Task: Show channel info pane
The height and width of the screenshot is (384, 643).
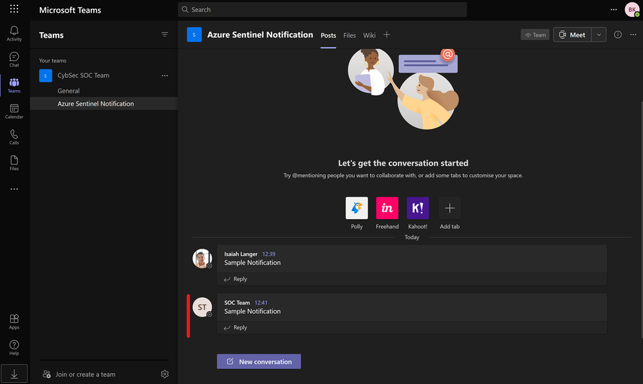Action: (x=617, y=35)
